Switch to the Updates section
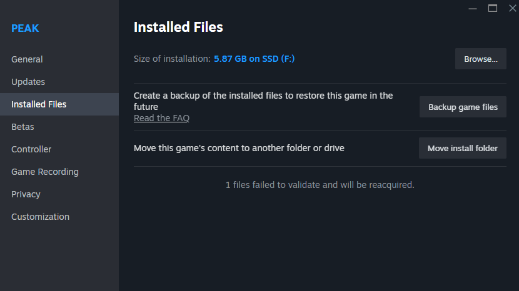This screenshot has height=291, width=519. [28, 82]
